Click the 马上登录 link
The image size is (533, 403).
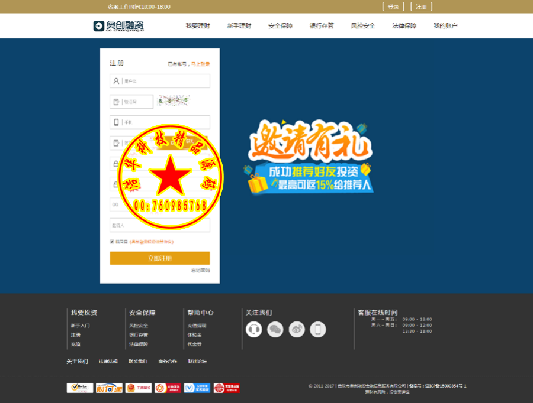click(x=201, y=64)
